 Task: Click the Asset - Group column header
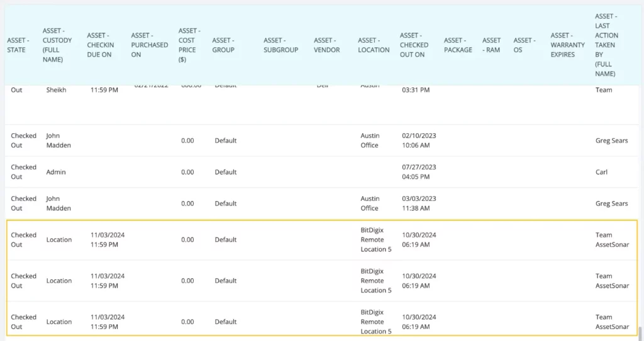click(x=223, y=45)
